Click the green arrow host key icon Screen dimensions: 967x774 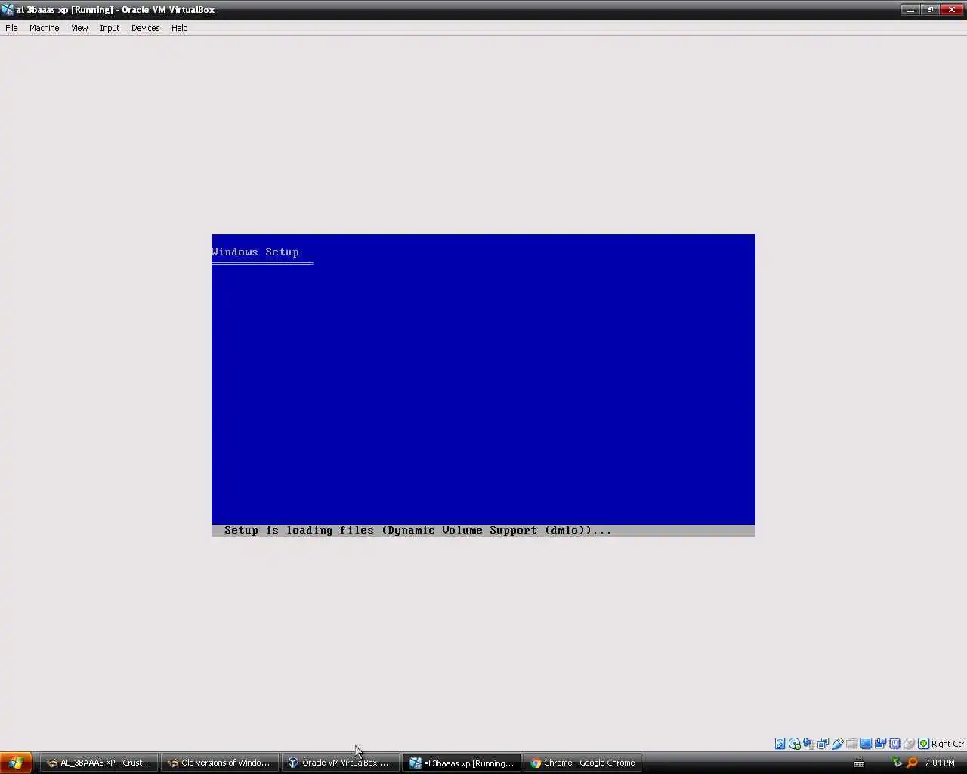(923, 744)
